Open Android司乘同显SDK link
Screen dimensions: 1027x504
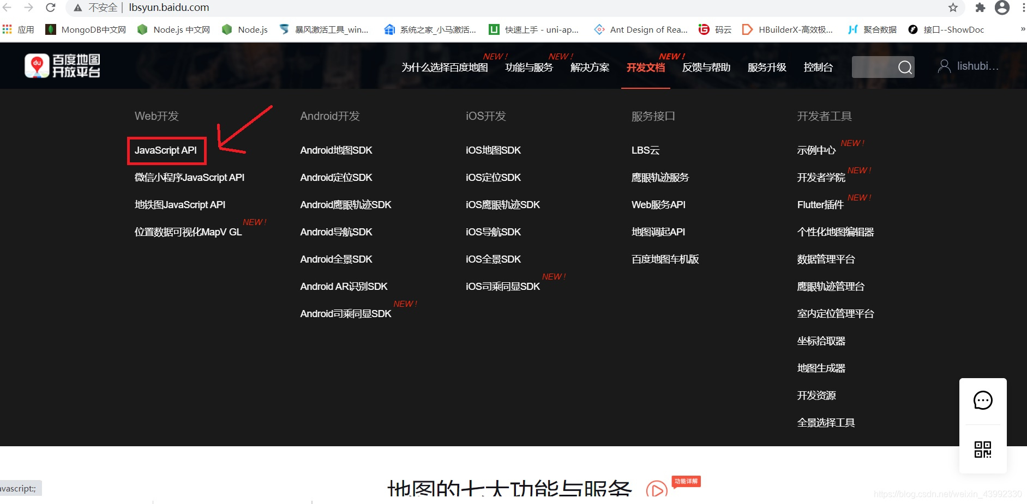point(346,314)
